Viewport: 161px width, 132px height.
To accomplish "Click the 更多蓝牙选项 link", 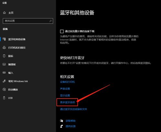I will [x=67, y=102].
